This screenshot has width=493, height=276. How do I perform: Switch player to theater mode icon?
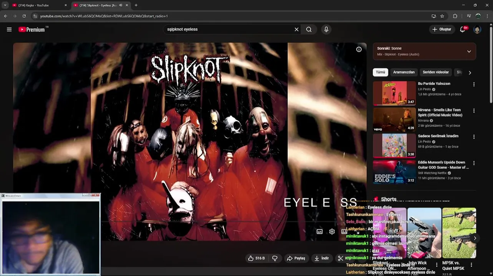344,232
